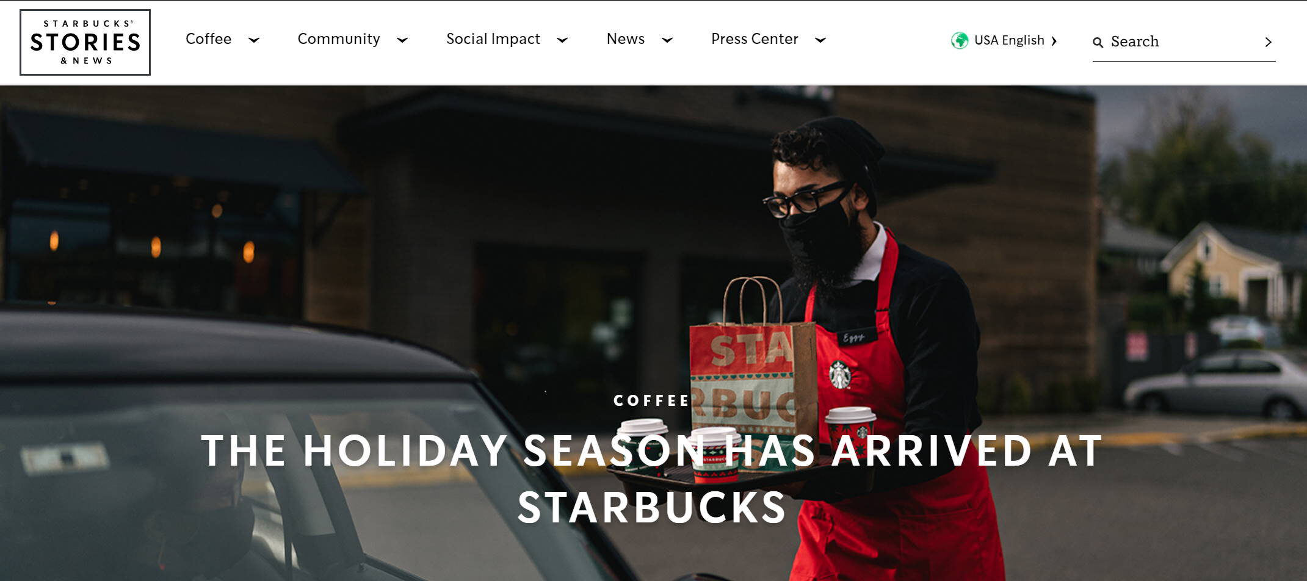Click the globe icon beside USA English
This screenshot has width=1307, height=581.
tap(960, 40)
